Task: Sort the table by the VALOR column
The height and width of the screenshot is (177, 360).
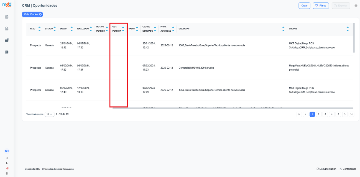Action: click(x=137, y=29)
